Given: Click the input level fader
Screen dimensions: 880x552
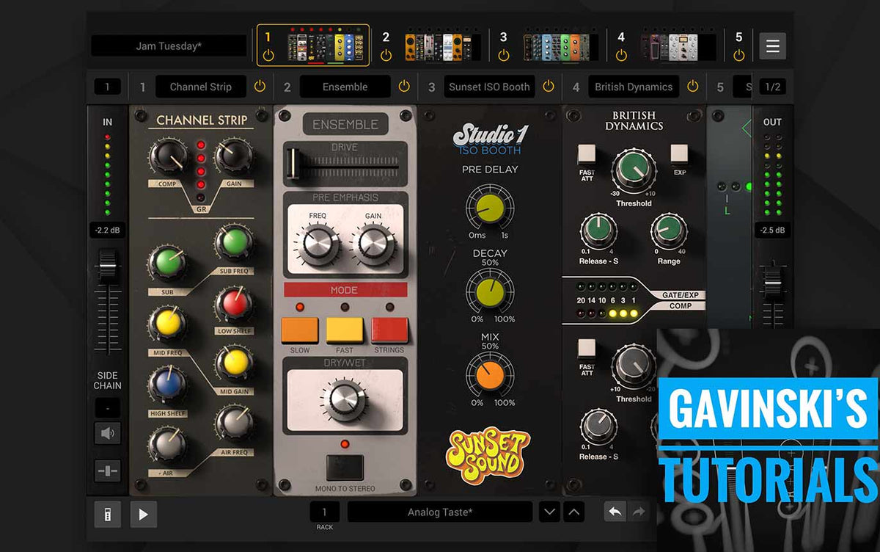Looking at the screenshot, I should [108, 264].
